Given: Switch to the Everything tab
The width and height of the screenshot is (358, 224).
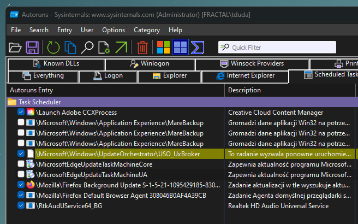Looking at the screenshot, I should [x=43, y=76].
